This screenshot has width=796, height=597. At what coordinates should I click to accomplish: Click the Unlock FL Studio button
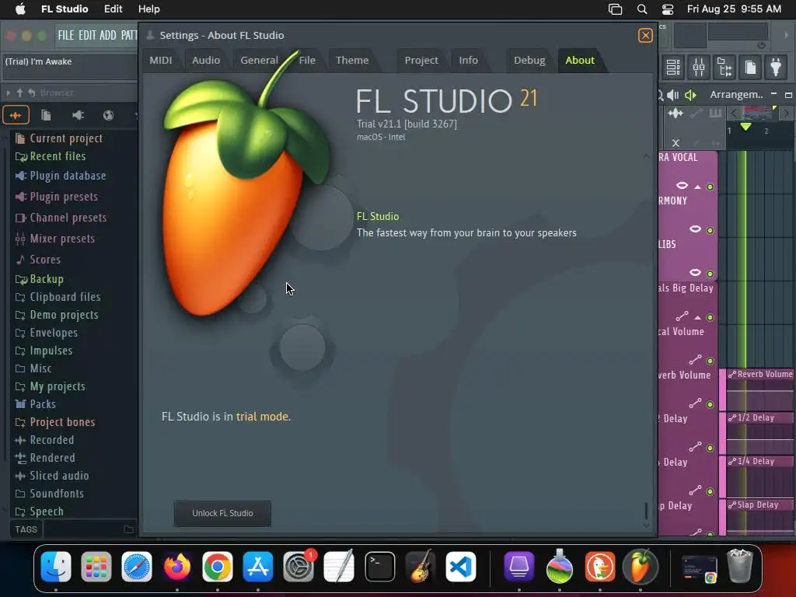coord(222,513)
